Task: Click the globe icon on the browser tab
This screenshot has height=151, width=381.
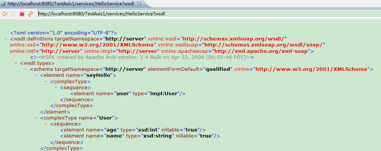Action: tap(3, 3)
